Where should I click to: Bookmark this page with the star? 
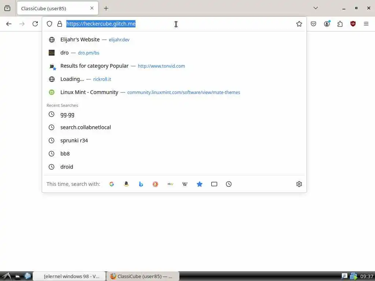coord(299,24)
